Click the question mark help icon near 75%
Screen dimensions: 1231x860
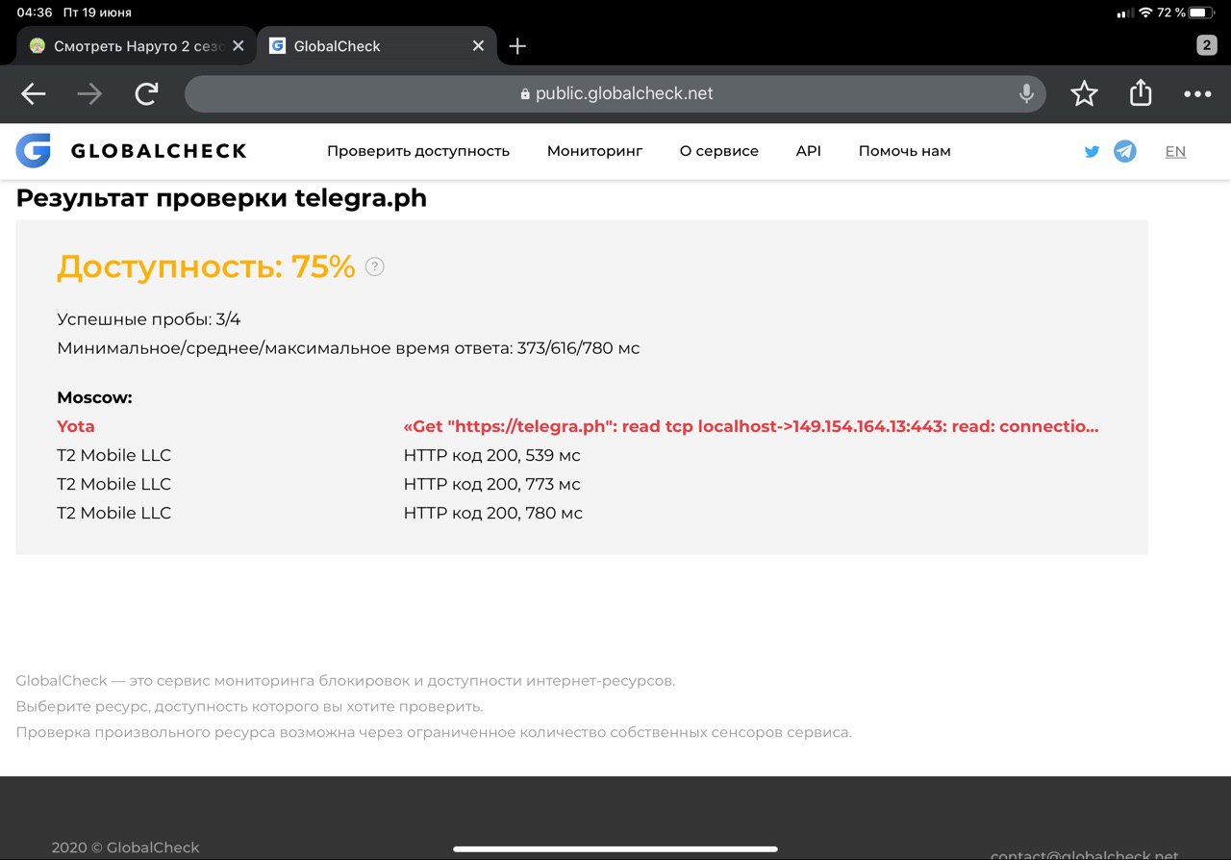tap(375, 266)
